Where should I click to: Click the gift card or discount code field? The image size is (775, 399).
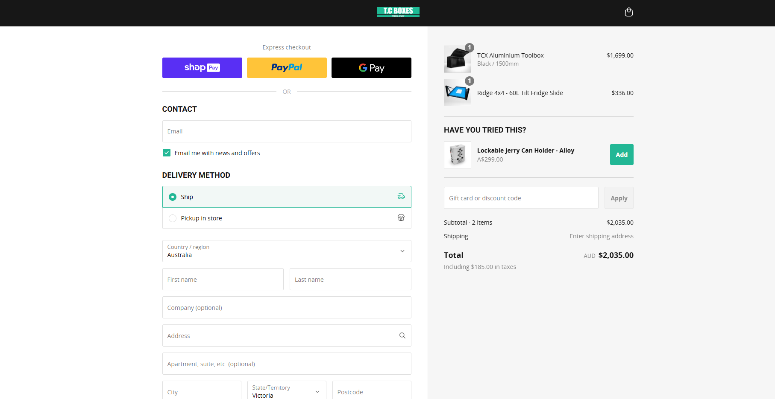click(x=521, y=198)
